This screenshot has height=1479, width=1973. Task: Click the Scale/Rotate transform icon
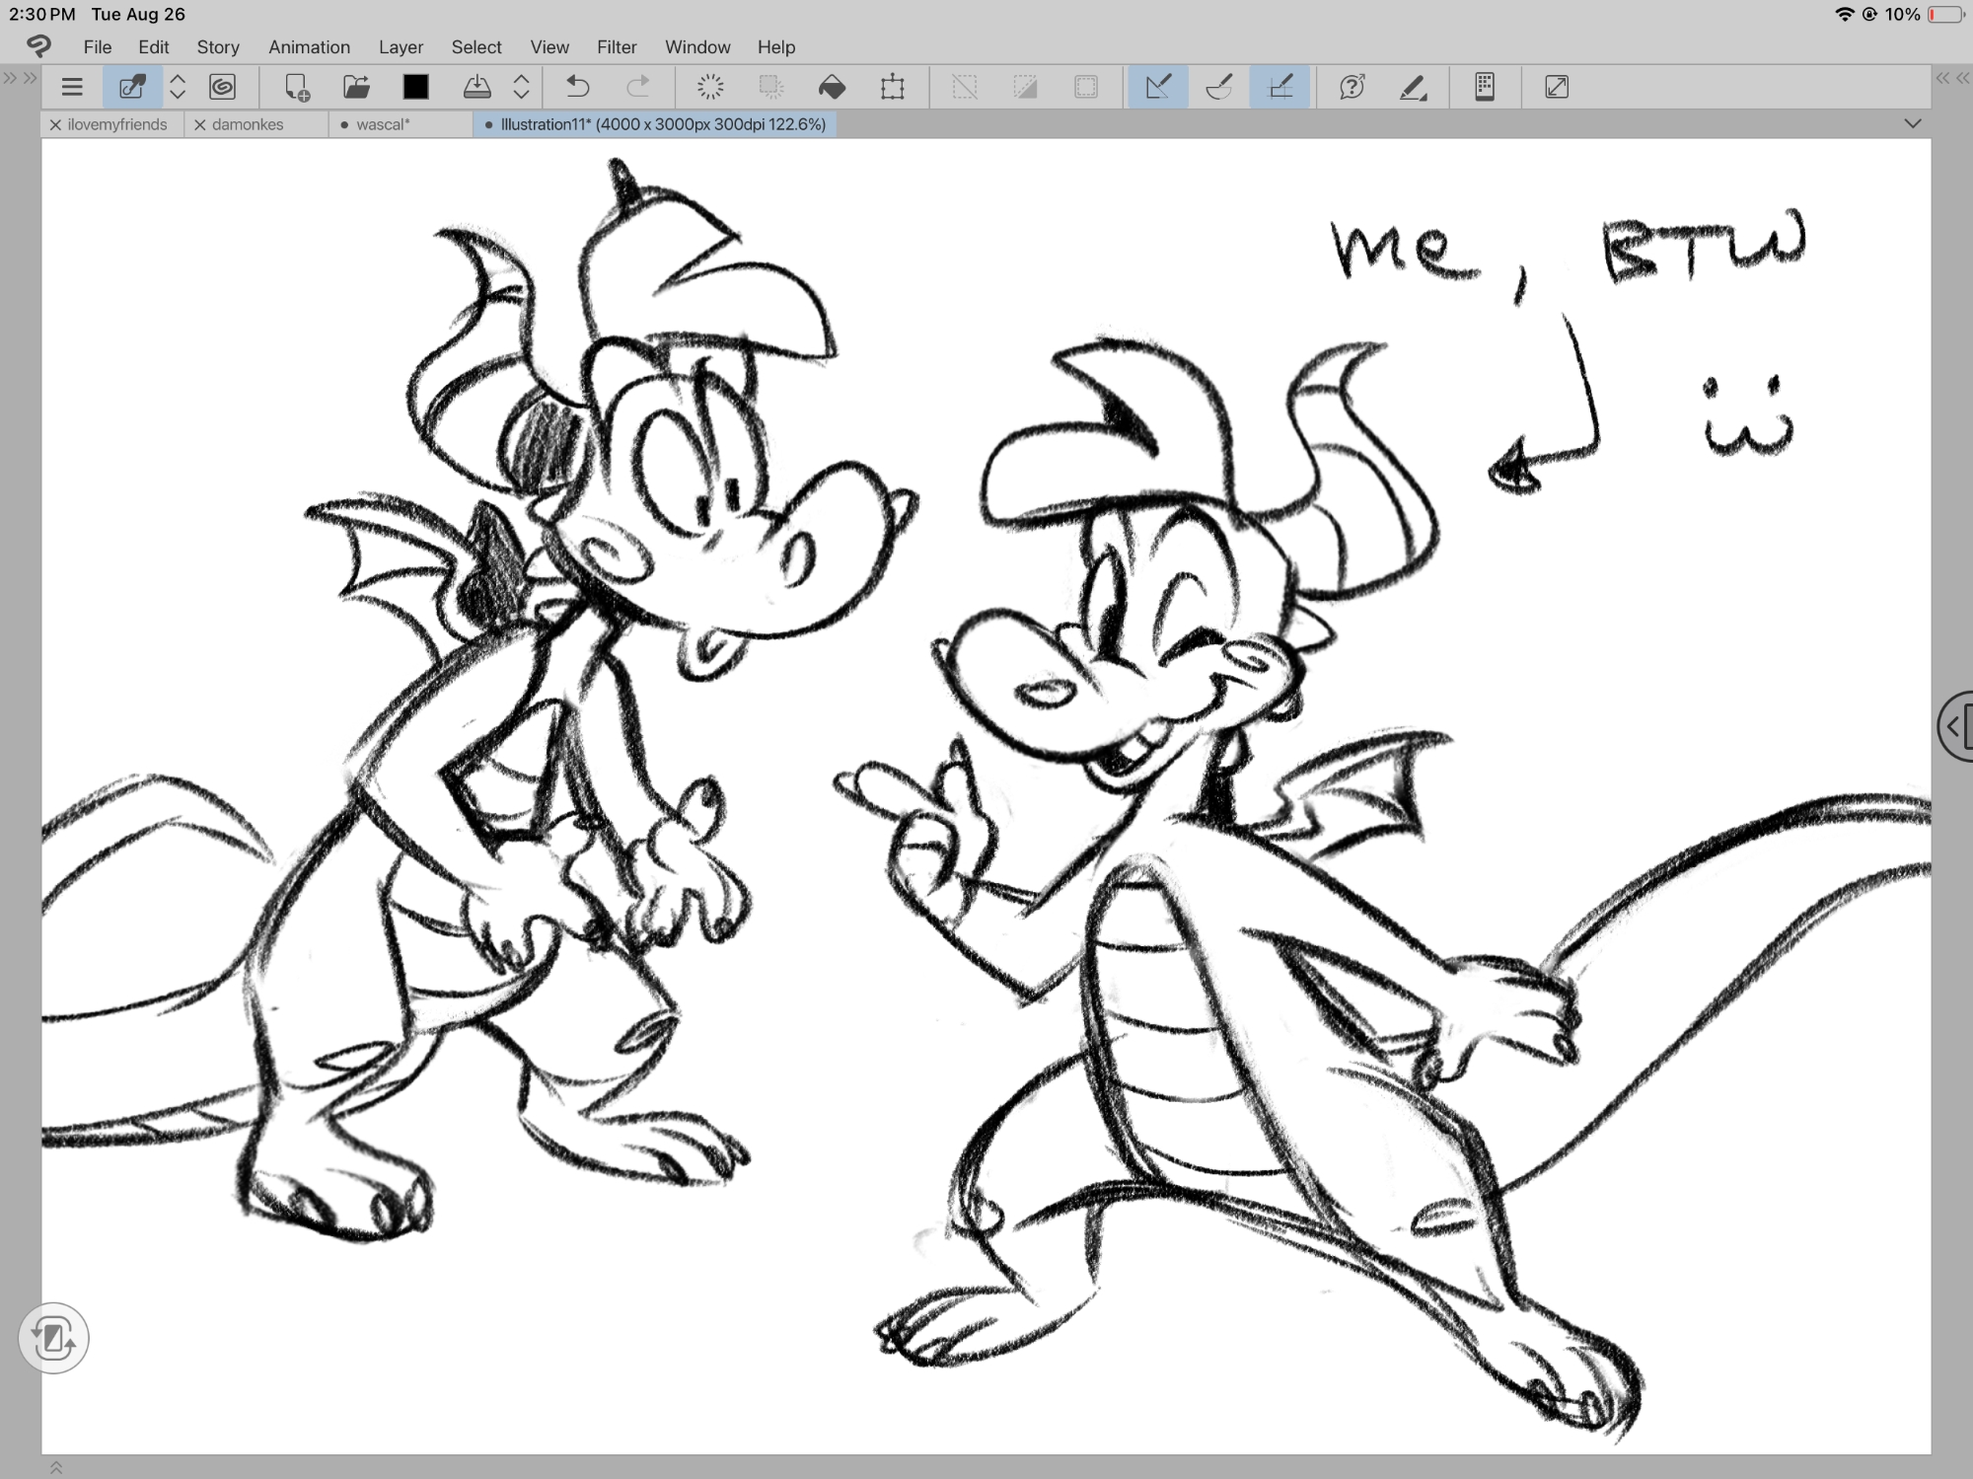tap(893, 87)
